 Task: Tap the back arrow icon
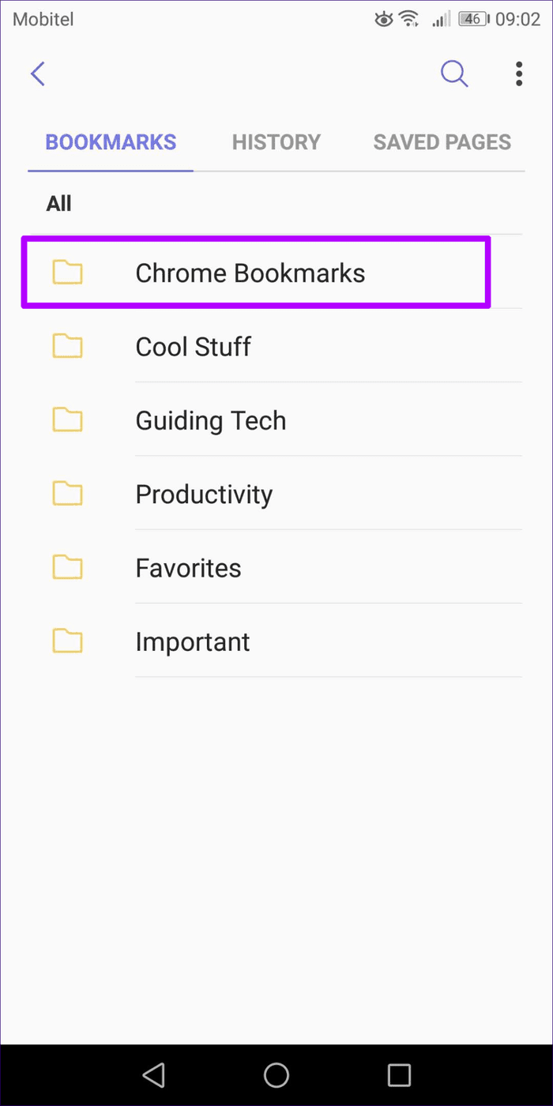[38, 73]
